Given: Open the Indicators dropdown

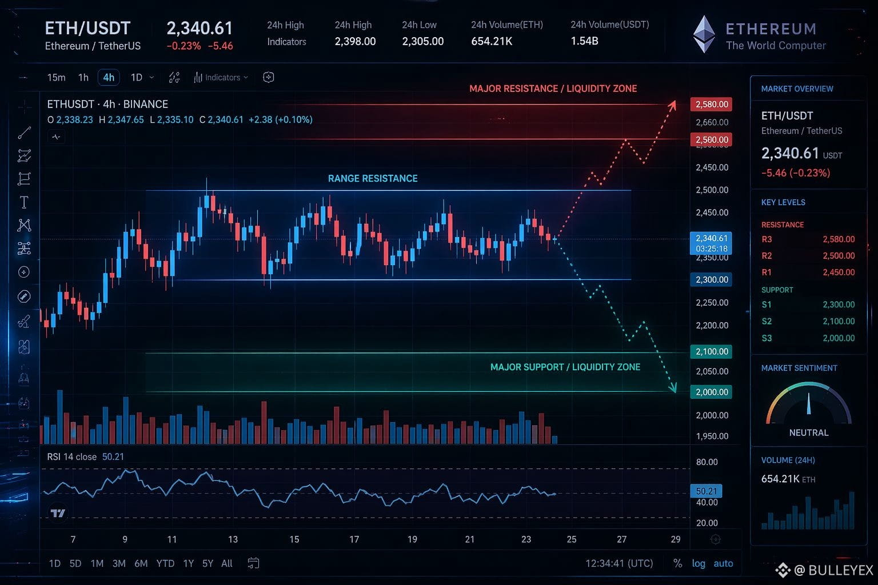Looking at the screenshot, I should (x=221, y=78).
